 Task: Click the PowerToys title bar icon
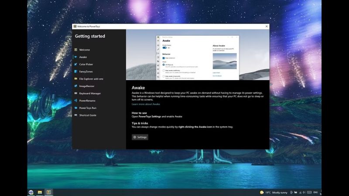[x=75, y=27]
